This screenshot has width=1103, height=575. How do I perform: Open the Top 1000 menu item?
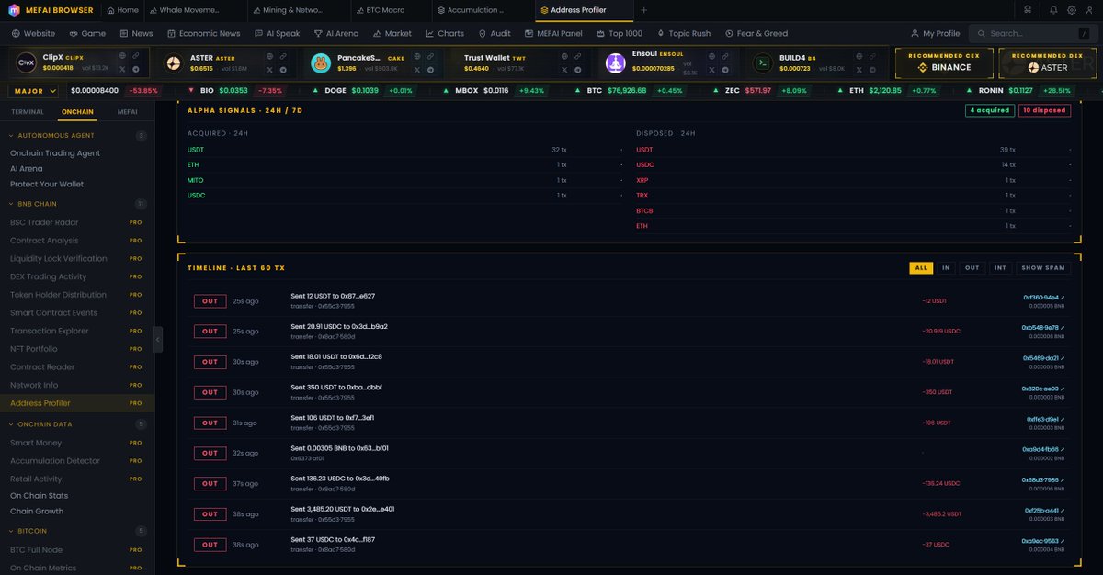(620, 33)
